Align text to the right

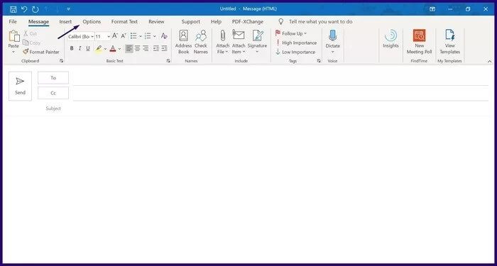pyautogui.click(x=146, y=48)
